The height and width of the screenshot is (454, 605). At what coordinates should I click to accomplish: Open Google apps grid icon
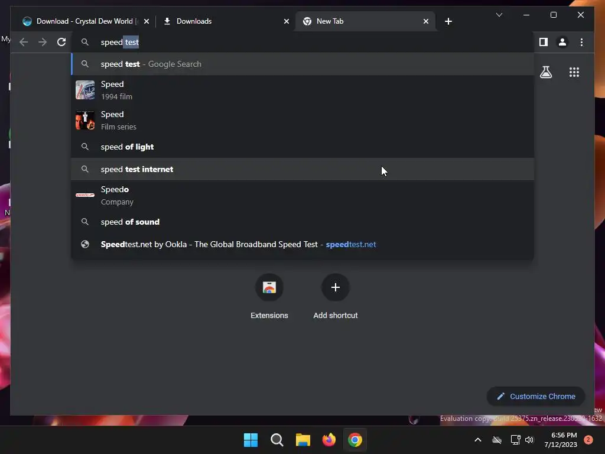[574, 72]
